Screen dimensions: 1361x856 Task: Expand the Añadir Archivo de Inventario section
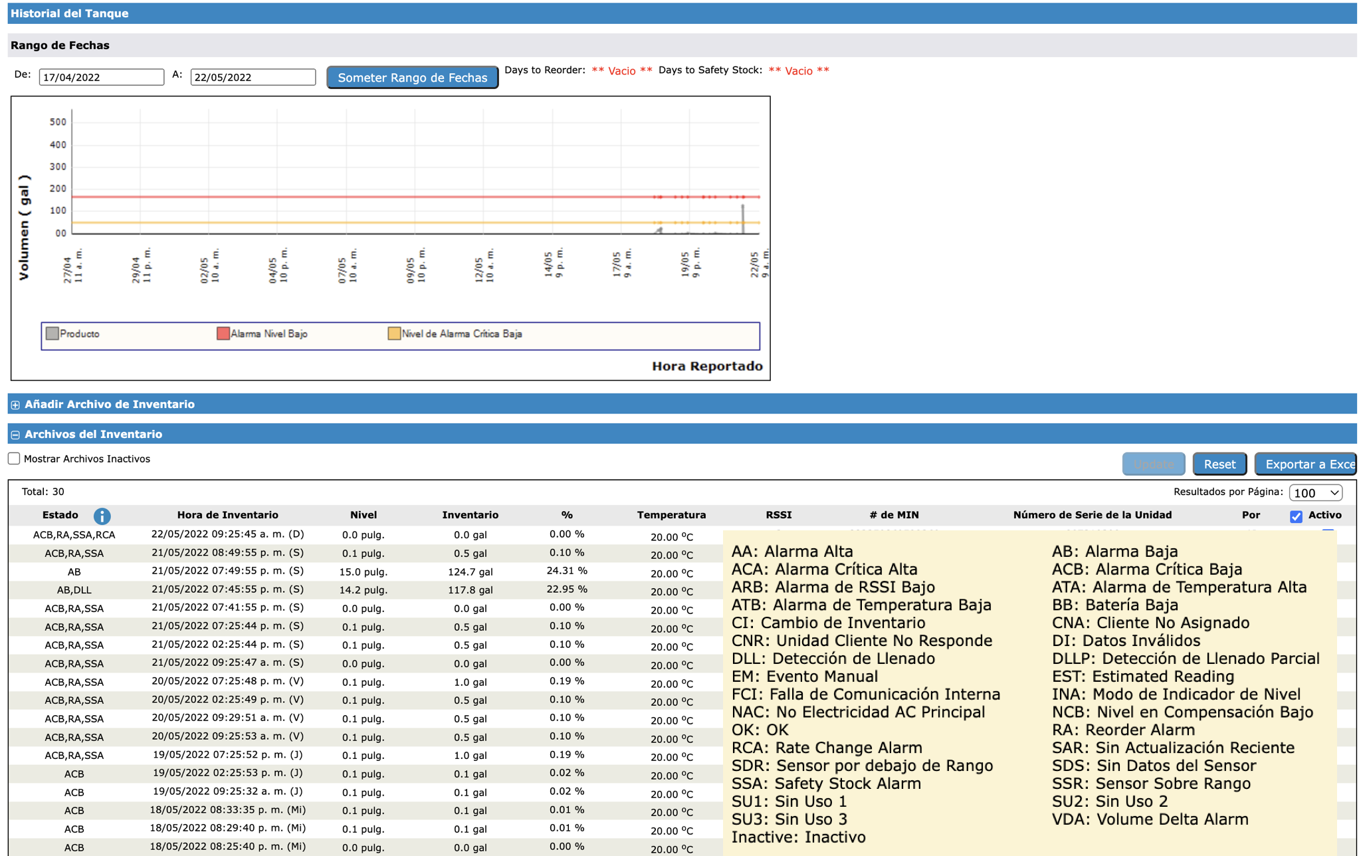click(x=15, y=405)
